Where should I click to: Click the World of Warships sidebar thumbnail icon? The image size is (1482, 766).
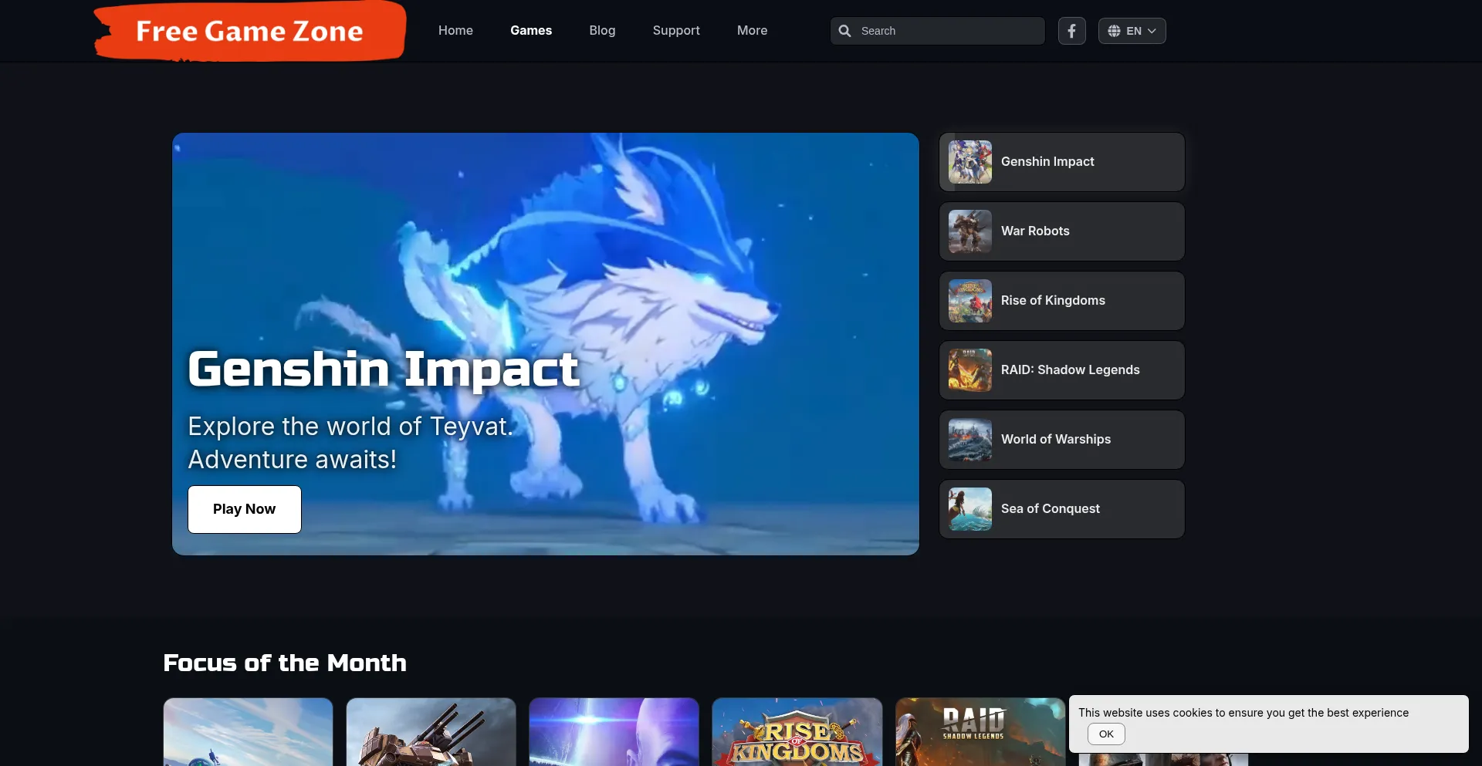(969, 440)
